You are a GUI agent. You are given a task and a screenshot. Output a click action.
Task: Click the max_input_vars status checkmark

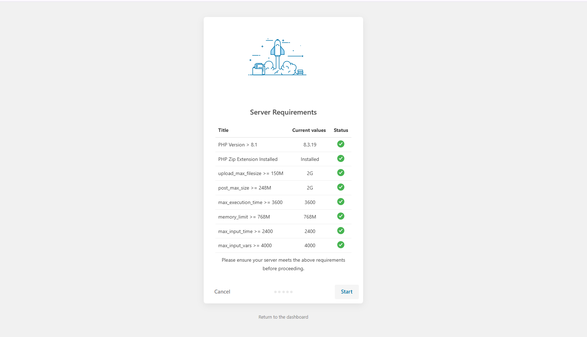(x=340, y=245)
